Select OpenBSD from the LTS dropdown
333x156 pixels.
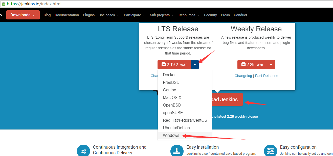click(x=185, y=105)
